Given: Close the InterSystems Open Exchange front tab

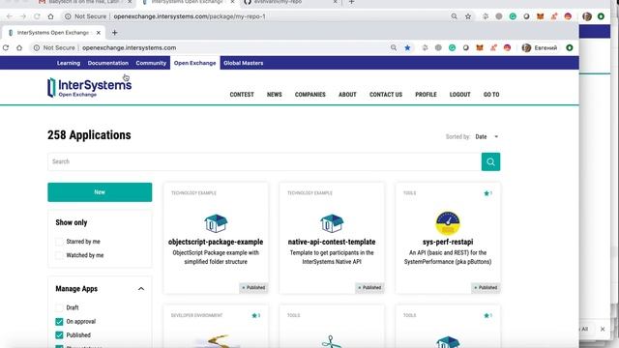Looking at the screenshot, I should click(99, 33).
